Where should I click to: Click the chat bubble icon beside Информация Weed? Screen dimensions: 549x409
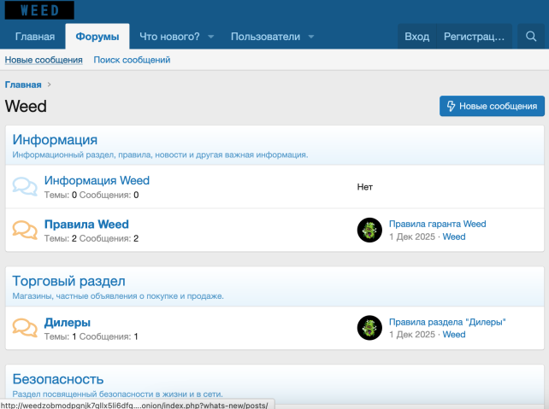pyautogui.click(x=26, y=187)
